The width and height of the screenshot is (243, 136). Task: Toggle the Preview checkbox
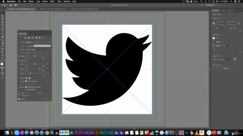(x=19, y=99)
